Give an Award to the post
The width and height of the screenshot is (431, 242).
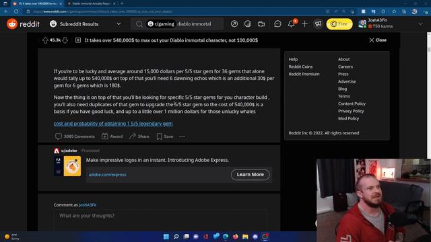point(112,136)
